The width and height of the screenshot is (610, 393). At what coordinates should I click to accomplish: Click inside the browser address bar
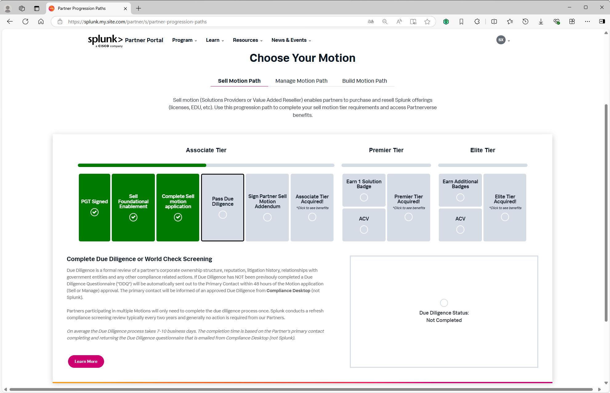[216, 22]
